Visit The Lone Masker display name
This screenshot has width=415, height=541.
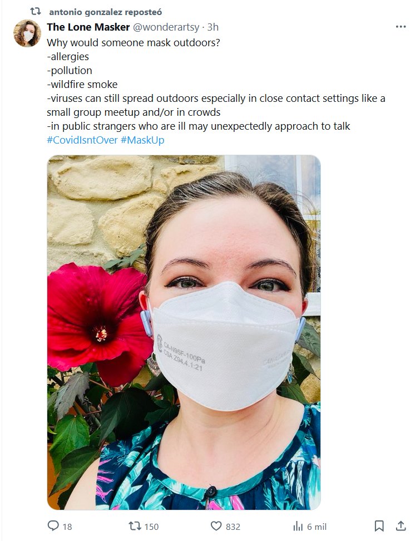pyautogui.click(x=88, y=27)
